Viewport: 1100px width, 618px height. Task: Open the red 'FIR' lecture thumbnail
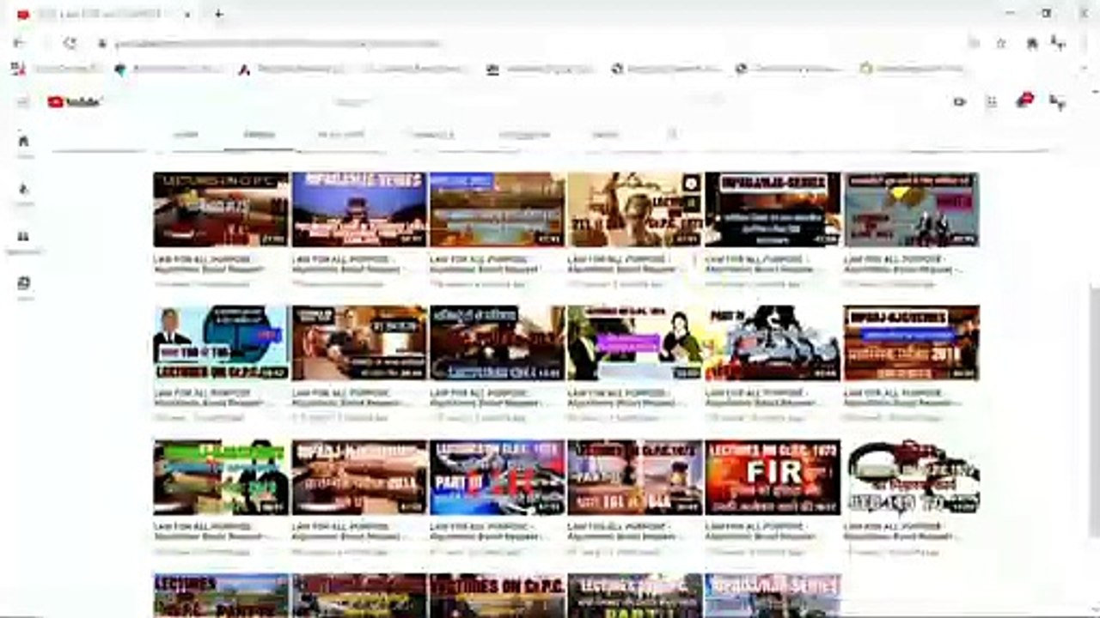[773, 477]
